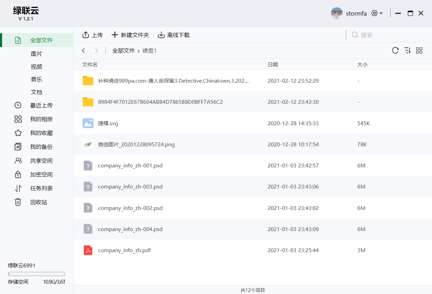432x294 pixels.
Task: Click the 全部文件 document icon in sidebar
Action: pos(18,40)
